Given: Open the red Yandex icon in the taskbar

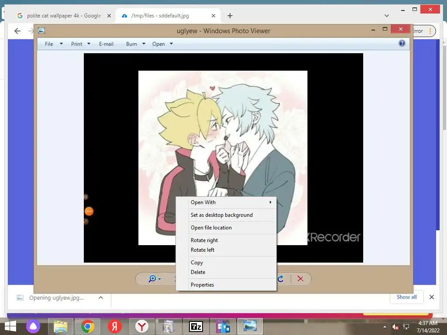Looking at the screenshot, I should (115, 326).
